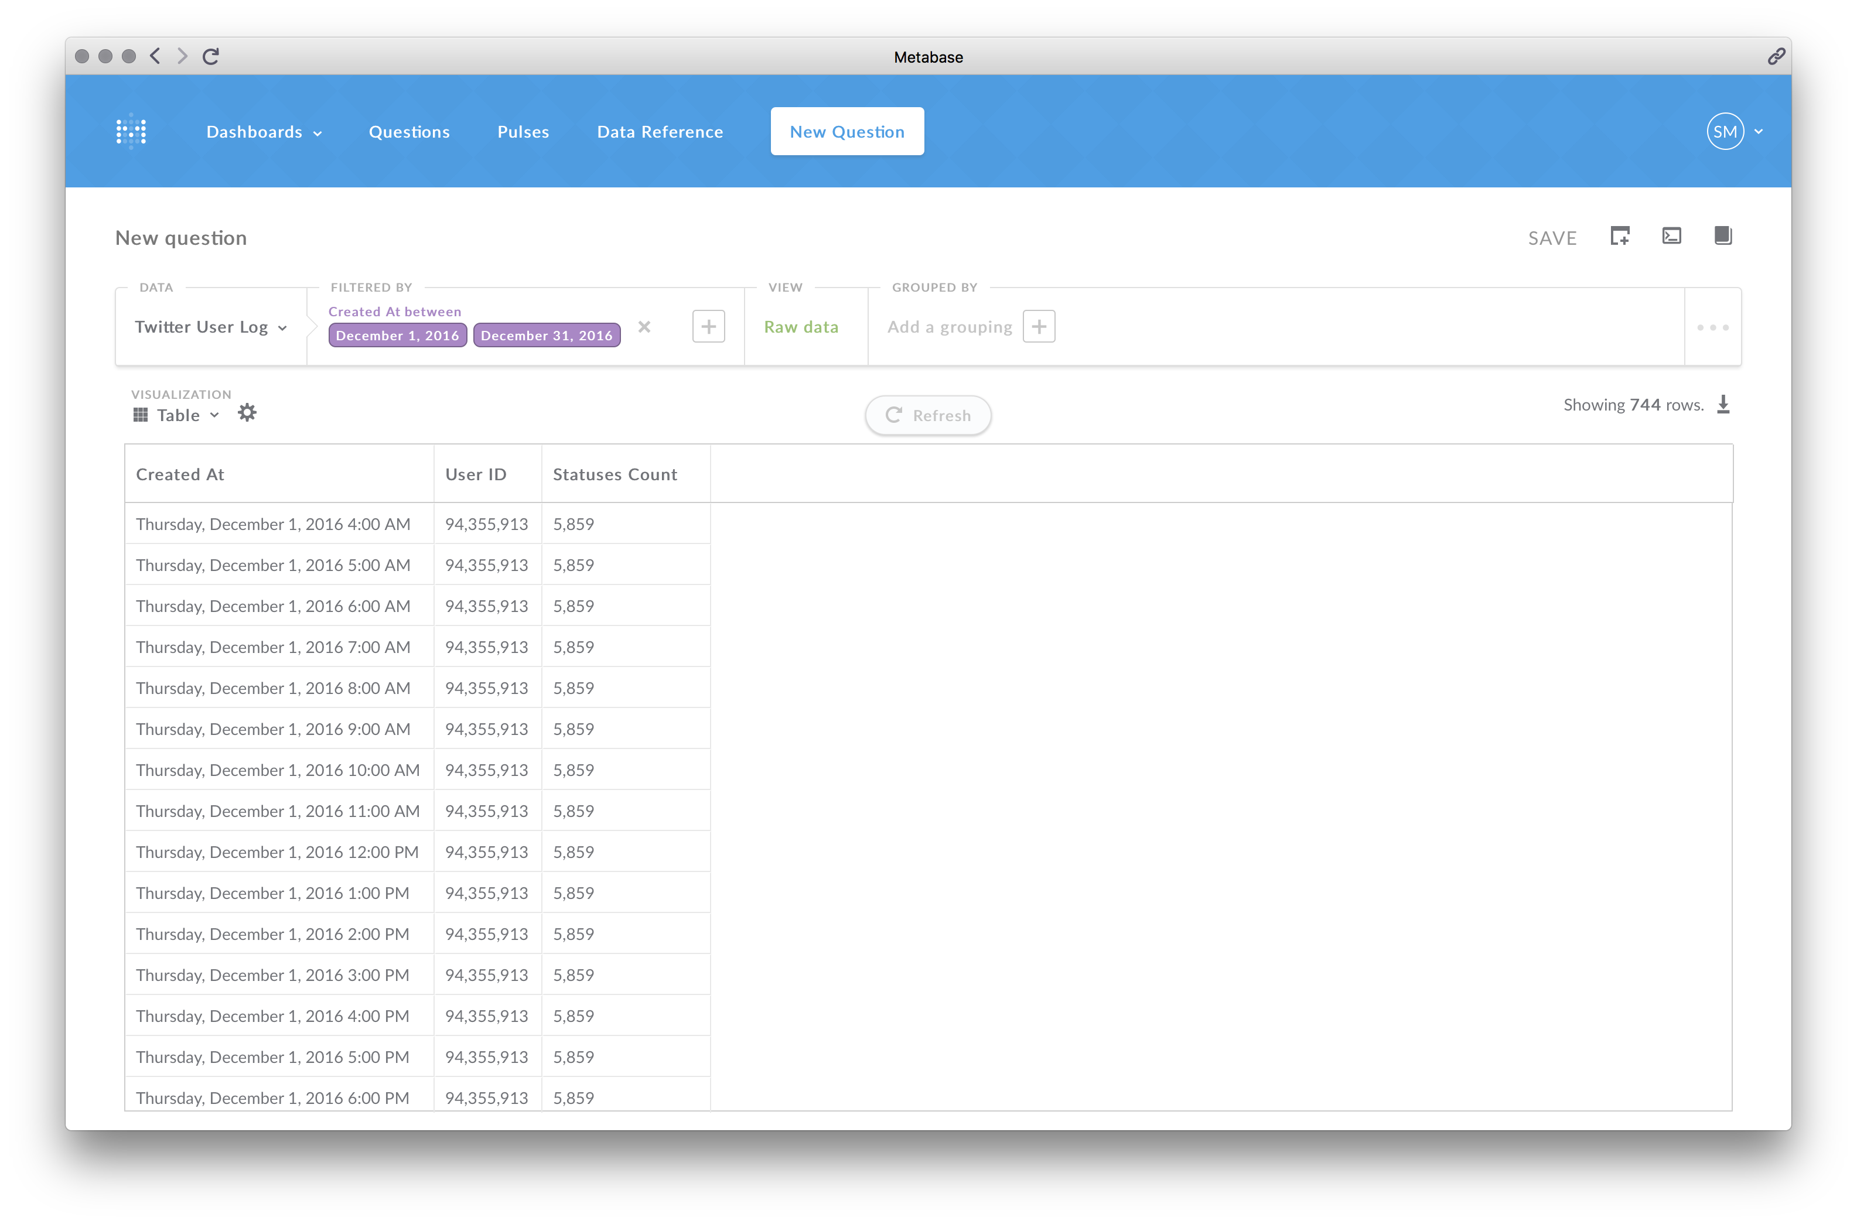This screenshot has width=1857, height=1224.
Task: Open Table visualization type dropdown
Action: (x=176, y=415)
